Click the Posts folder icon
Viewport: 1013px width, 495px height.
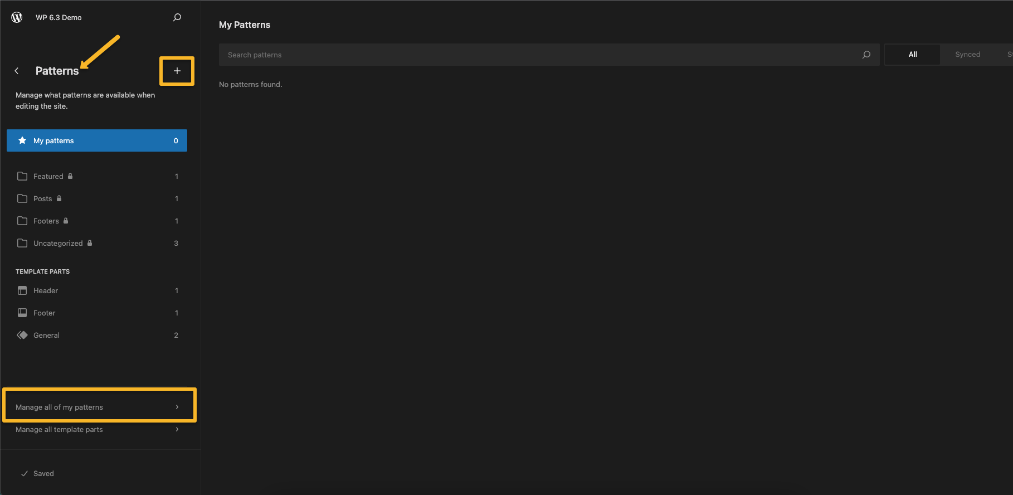(x=22, y=198)
